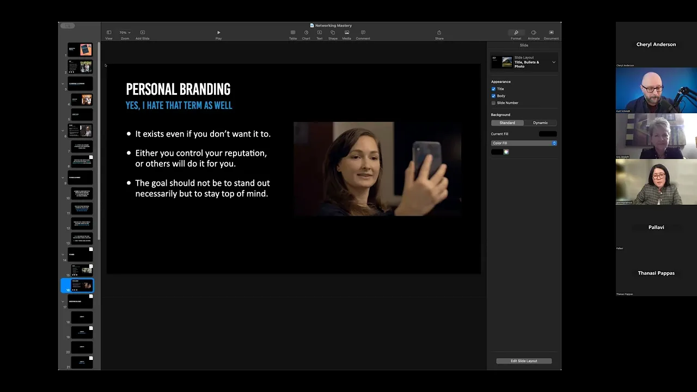Collapse the slide 14 group in the navigator
This screenshot has height=392, width=697.
pyautogui.click(x=63, y=254)
